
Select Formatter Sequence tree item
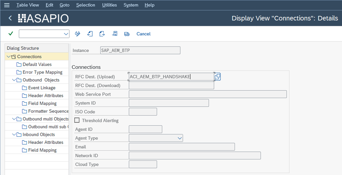[48, 111]
